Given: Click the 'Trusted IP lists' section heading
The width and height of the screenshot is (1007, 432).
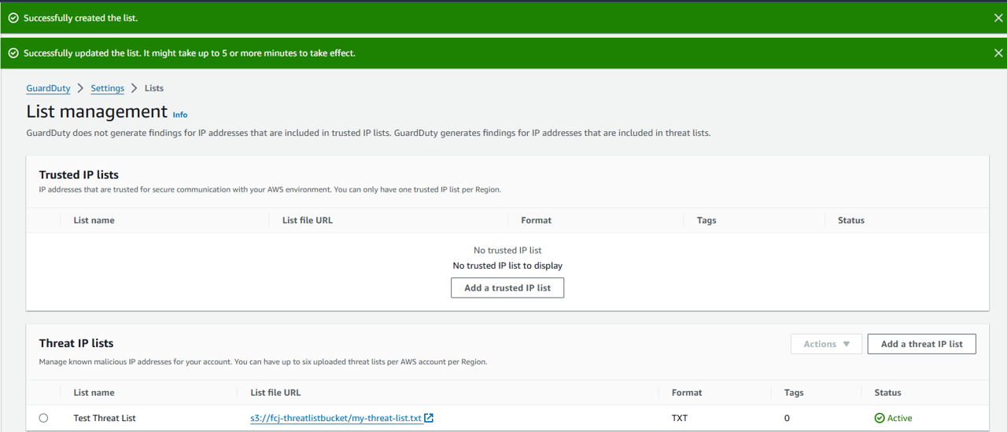Looking at the screenshot, I should point(79,174).
